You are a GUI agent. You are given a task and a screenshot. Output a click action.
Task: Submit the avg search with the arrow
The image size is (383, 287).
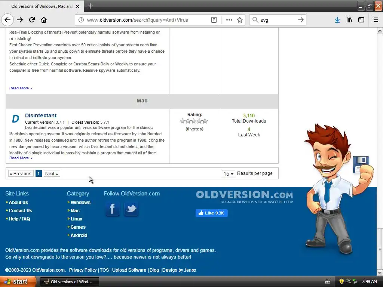click(301, 20)
